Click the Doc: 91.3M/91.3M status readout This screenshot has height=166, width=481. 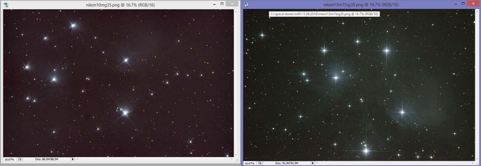286,163
